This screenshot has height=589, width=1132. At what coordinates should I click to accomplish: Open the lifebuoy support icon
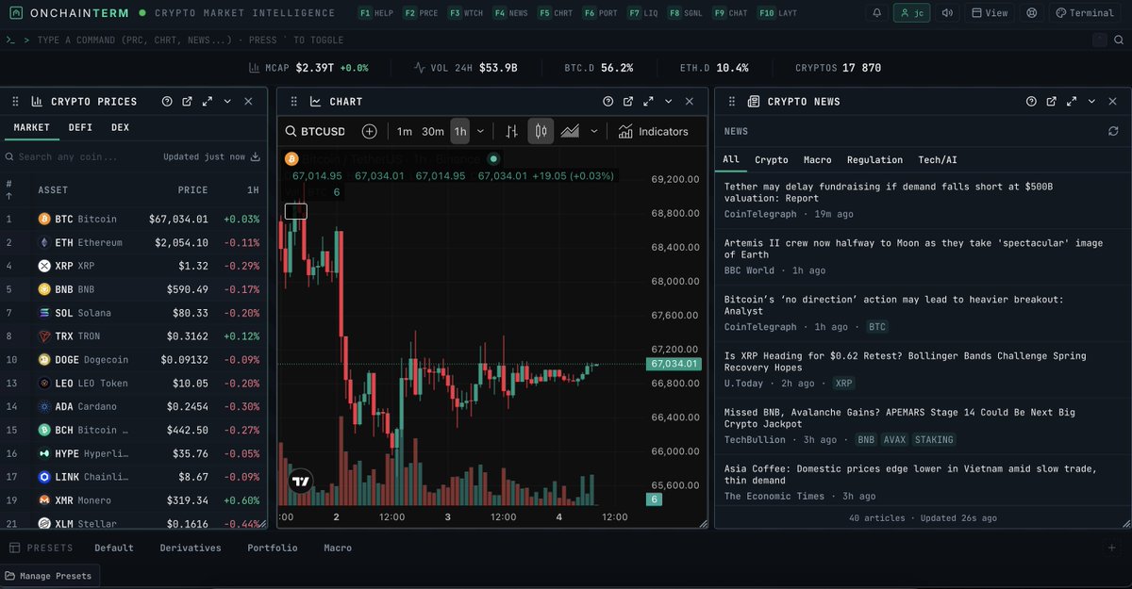pyautogui.click(x=1032, y=13)
